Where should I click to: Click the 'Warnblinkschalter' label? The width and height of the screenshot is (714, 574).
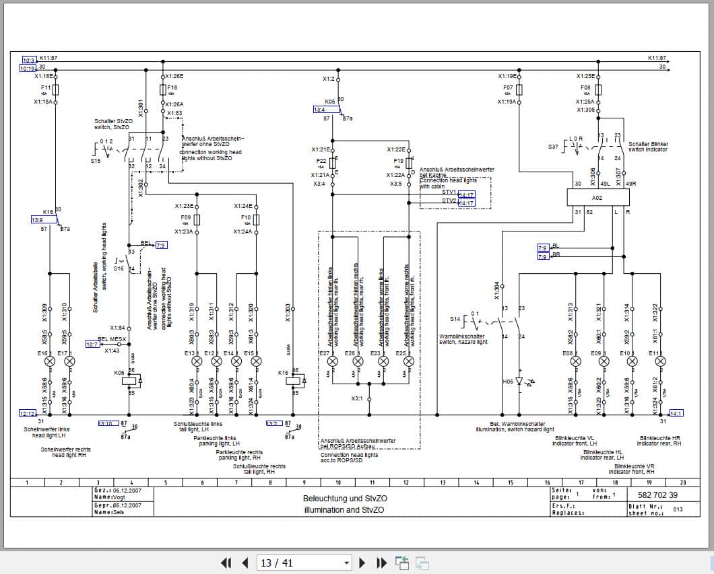pyautogui.click(x=461, y=336)
